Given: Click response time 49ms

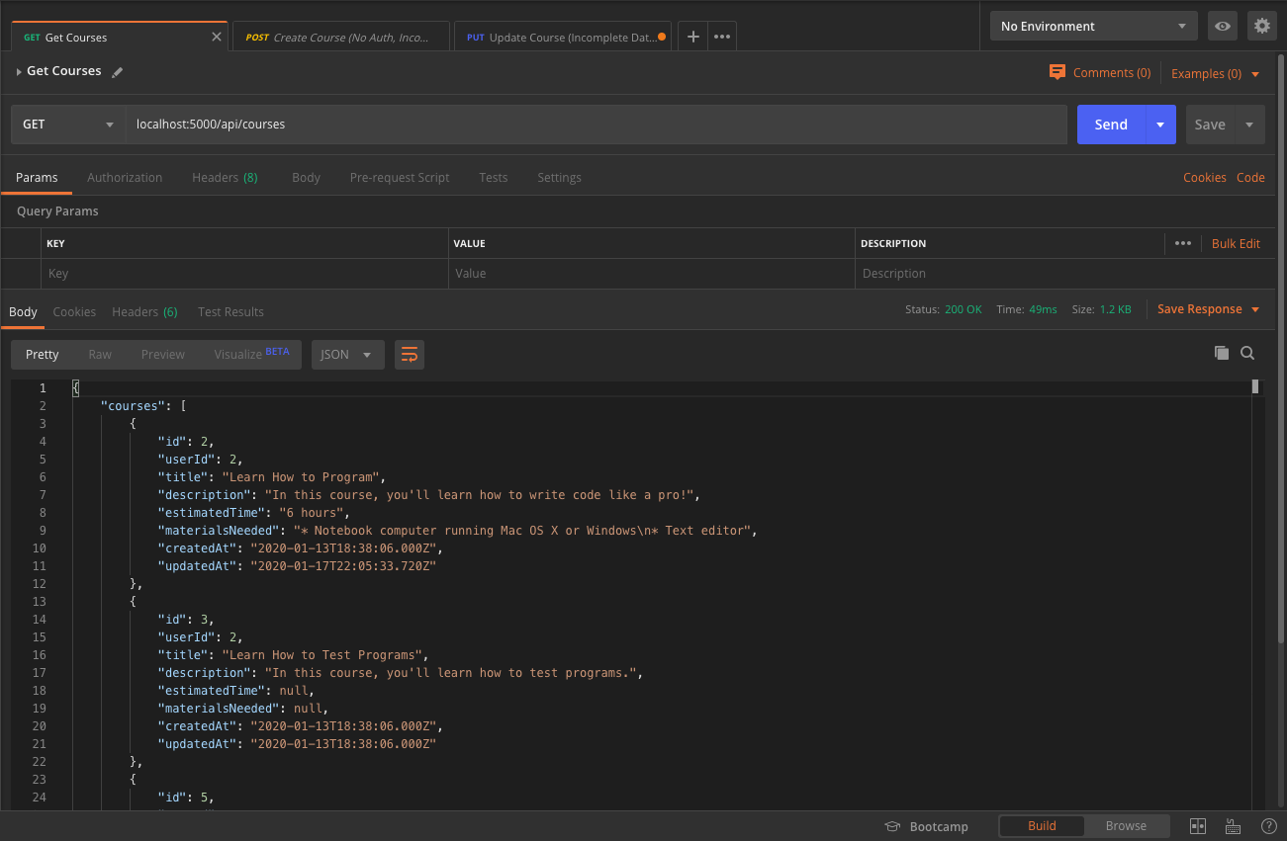Looking at the screenshot, I should [1043, 309].
